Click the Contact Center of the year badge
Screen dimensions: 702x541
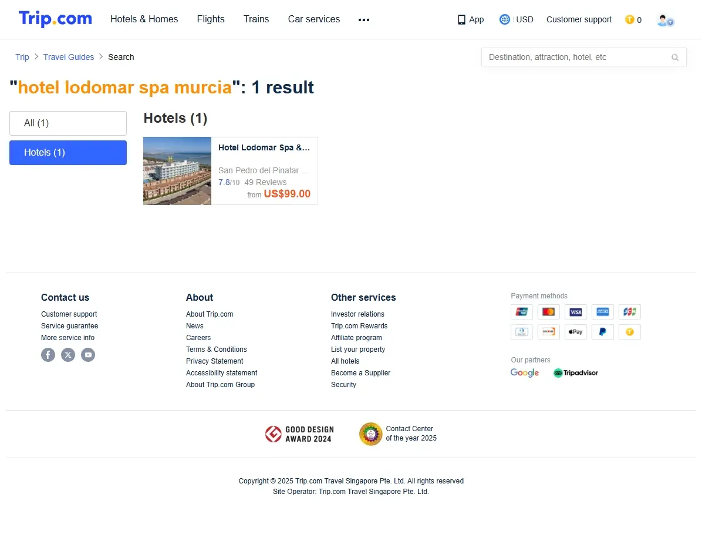398,434
